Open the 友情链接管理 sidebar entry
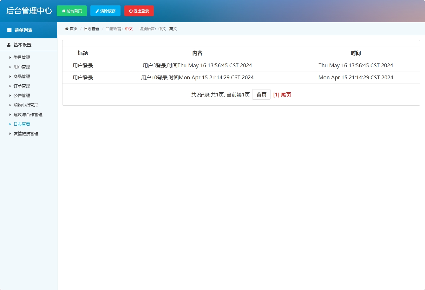 click(x=26, y=134)
